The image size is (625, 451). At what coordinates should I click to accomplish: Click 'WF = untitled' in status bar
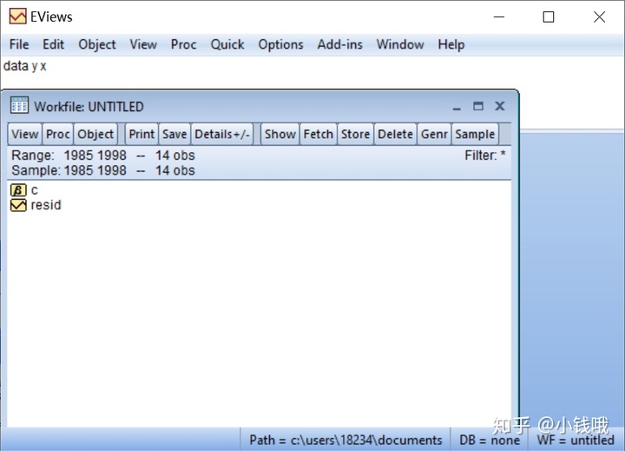576,440
